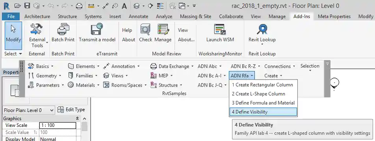Viewport: 375px width, 141px height.
Task: Customize Quick Access Toolbar dropdown arrow
Action: tap(194, 6)
